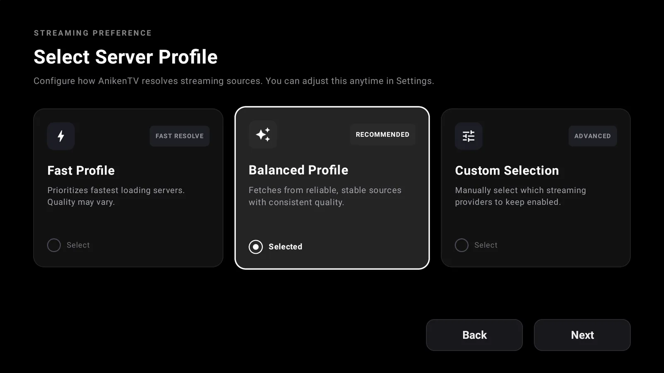This screenshot has height=373, width=664.
Task: Click the sliders Custom Selection icon
Action: click(x=469, y=136)
